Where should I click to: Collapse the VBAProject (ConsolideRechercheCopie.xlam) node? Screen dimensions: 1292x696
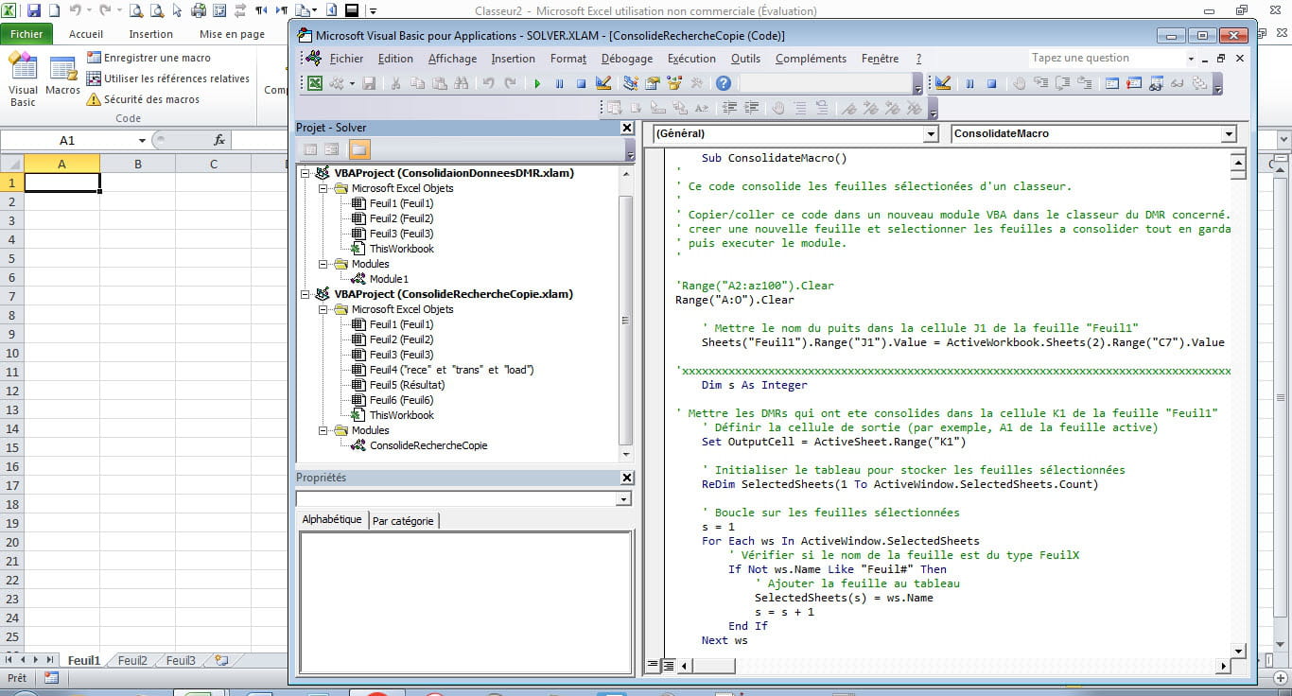pyautogui.click(x=306, y=294)
